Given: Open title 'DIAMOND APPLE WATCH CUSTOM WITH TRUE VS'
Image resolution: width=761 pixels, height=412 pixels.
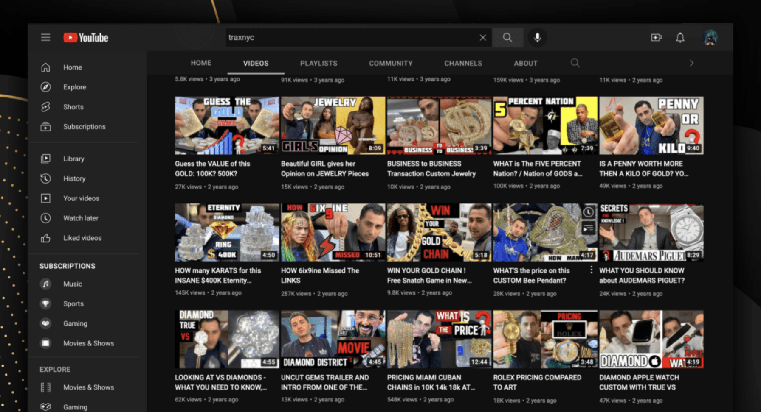Looking at the screenshot, I should pos(639,382).
